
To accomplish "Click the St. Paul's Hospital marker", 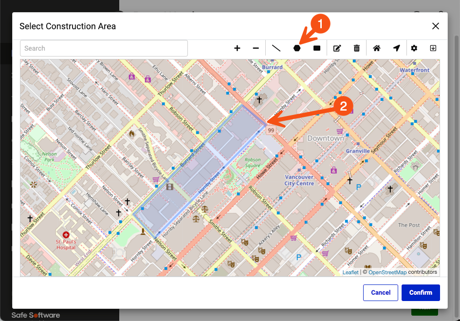I will [66, 235].
